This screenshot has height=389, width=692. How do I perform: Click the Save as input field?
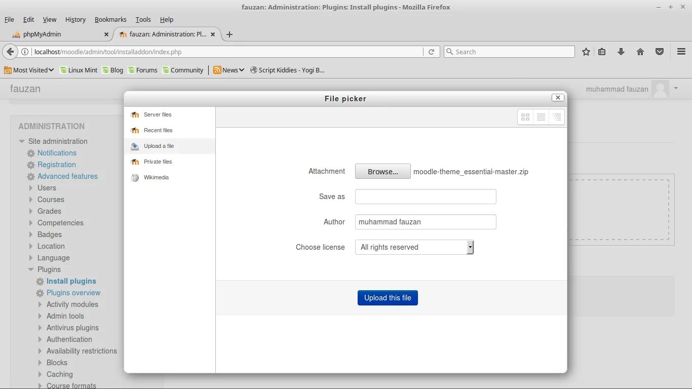pyautogui.click(x=426, y=197)
